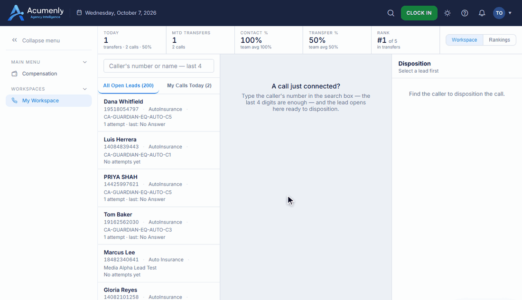Screen dimensions: 522x300
Task: Select My Workspace in the sidebar
Action: (x=48, y=101)
